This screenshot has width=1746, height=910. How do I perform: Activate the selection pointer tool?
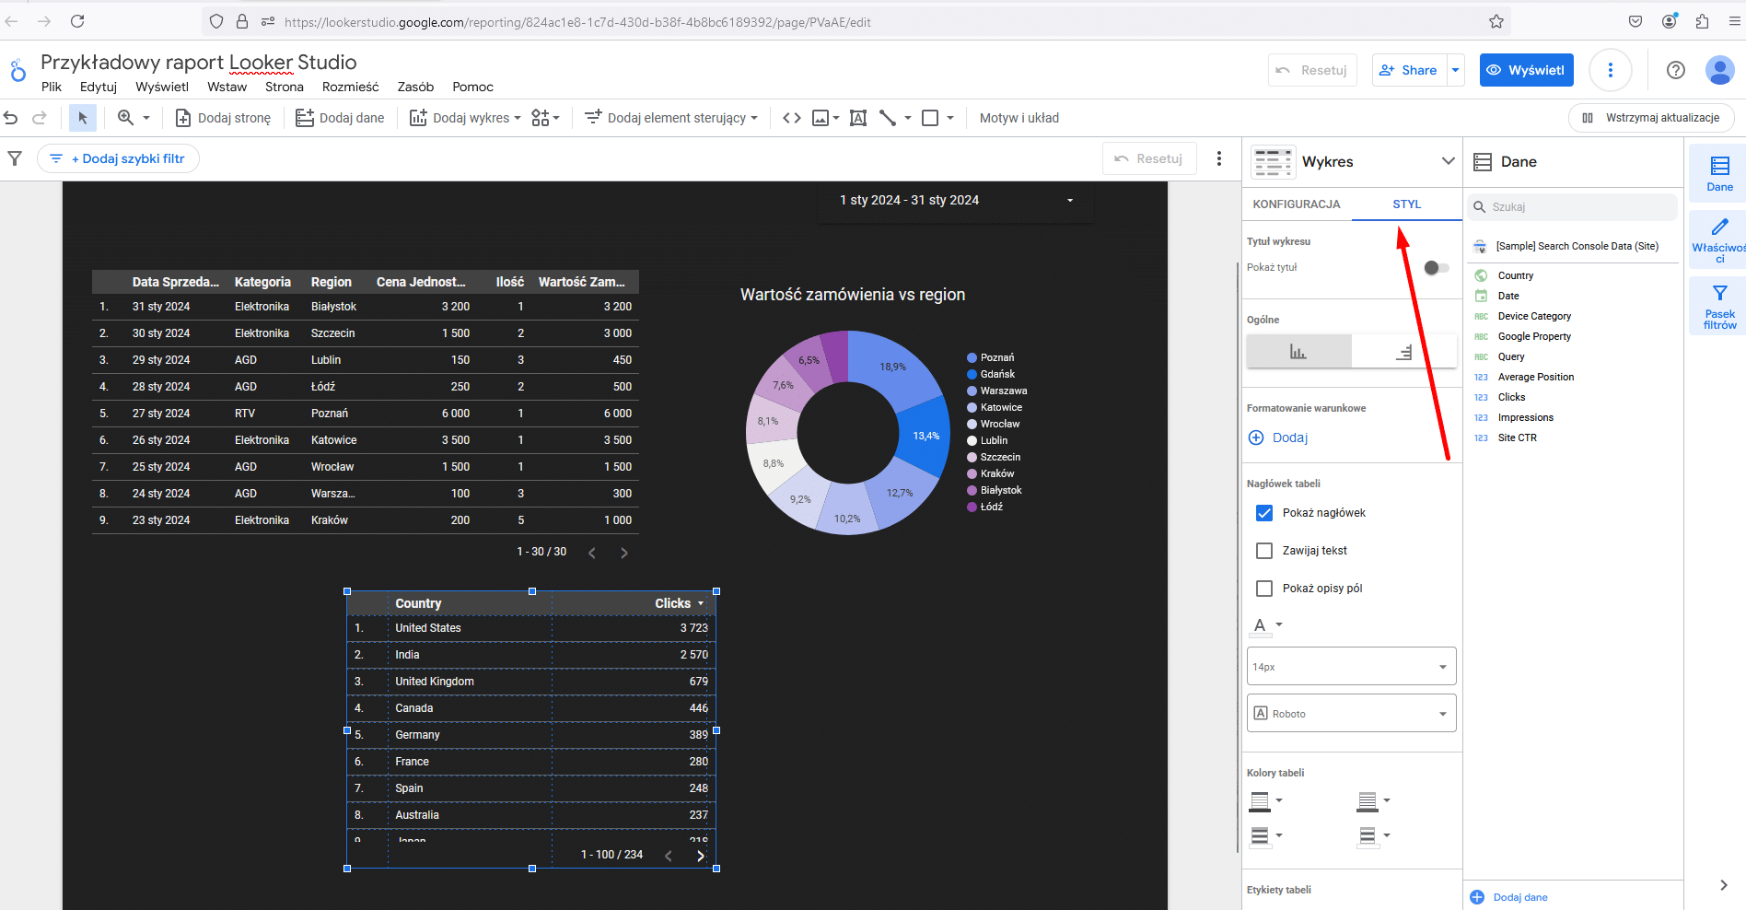(x=83, y=118)
